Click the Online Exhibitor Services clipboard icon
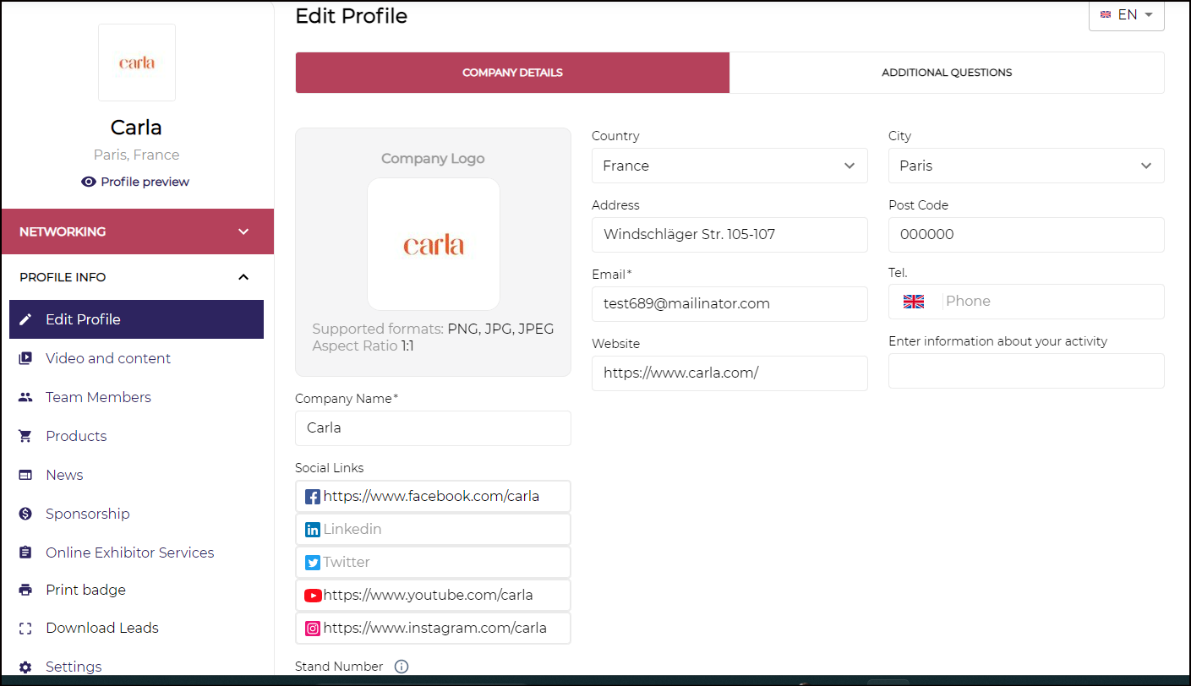The width and height of the screenshot is (1191, 686). (x=25, y=553)
